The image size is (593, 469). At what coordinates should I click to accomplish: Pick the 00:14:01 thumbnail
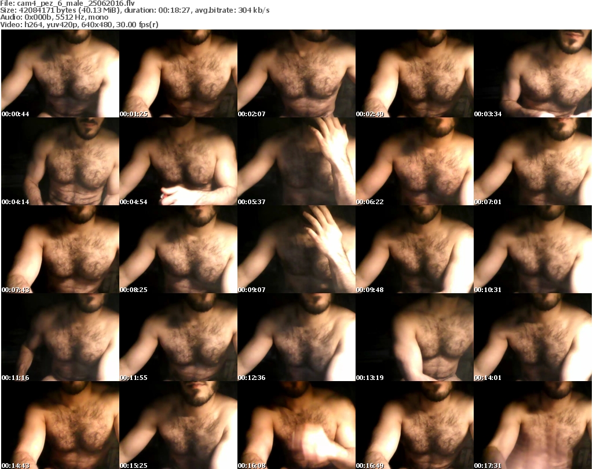(x=533, y=338)
